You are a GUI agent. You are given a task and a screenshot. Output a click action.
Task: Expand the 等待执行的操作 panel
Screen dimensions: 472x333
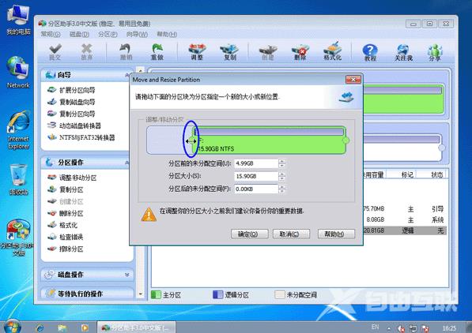(87, 294)
